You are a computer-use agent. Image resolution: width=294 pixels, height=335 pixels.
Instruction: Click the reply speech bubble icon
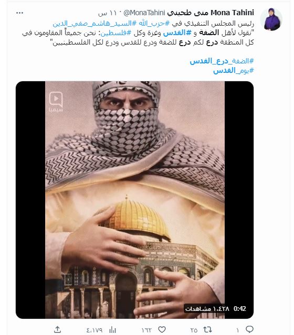249,329
